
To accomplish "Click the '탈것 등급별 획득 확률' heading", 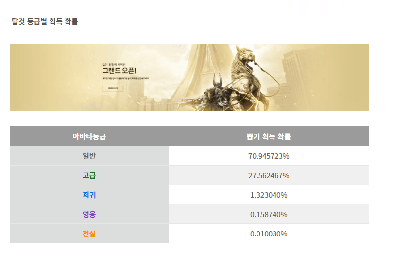I will coord(45,21).
